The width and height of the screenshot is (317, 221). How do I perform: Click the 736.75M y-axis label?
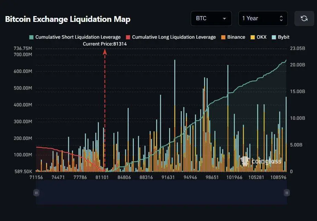point(23,48)
